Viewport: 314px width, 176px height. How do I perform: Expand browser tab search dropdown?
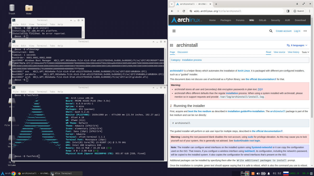[x=171, y=4]
